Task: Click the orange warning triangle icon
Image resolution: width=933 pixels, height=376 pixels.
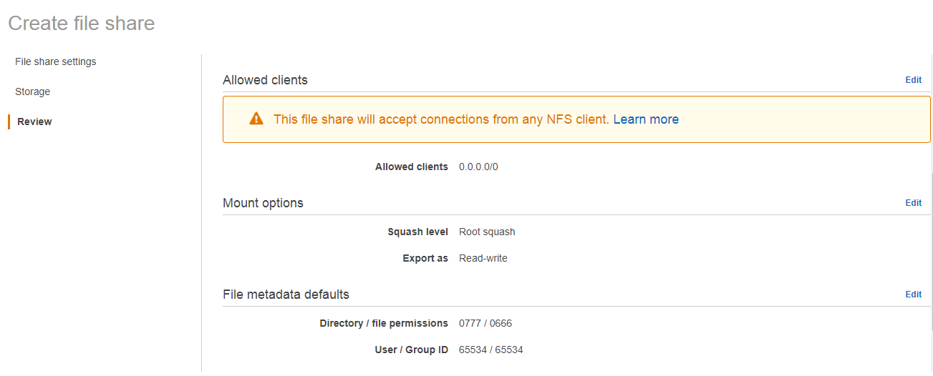Action: pos(256,119)
